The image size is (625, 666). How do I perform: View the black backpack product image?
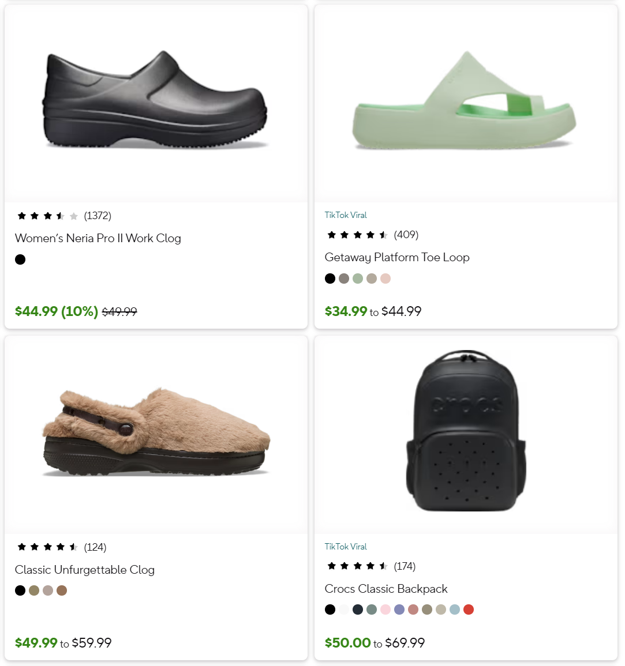(x=466, y=431)
